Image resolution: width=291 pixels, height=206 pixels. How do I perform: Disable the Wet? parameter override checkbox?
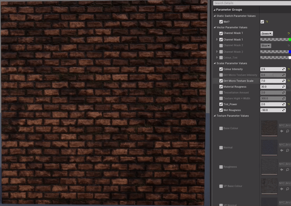click(x=221, y=22)
